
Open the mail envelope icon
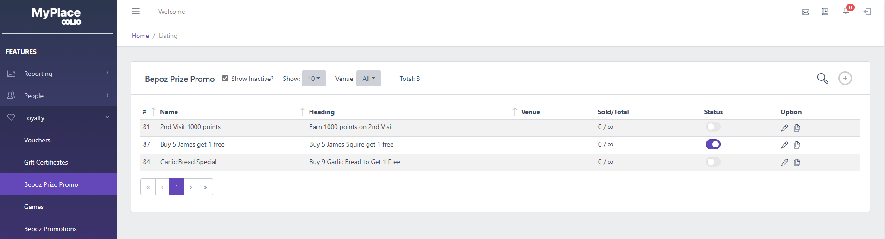(806, 12)
